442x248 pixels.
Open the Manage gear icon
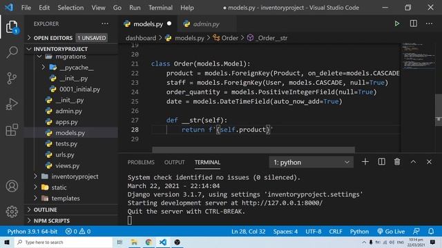(x=12, y=211)
